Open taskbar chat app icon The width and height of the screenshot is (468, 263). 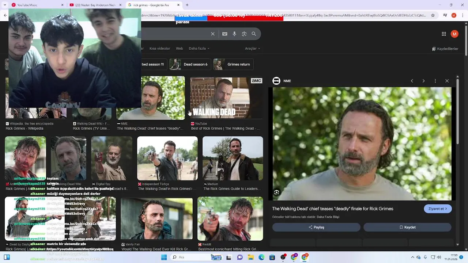click(x=240, y=257)
